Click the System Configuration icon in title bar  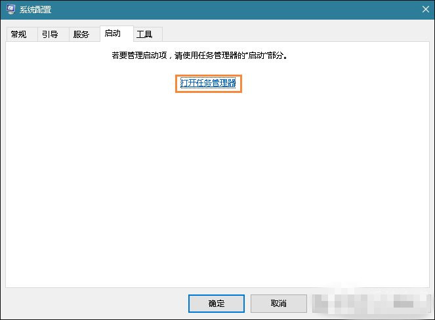[x=12, y=10]
